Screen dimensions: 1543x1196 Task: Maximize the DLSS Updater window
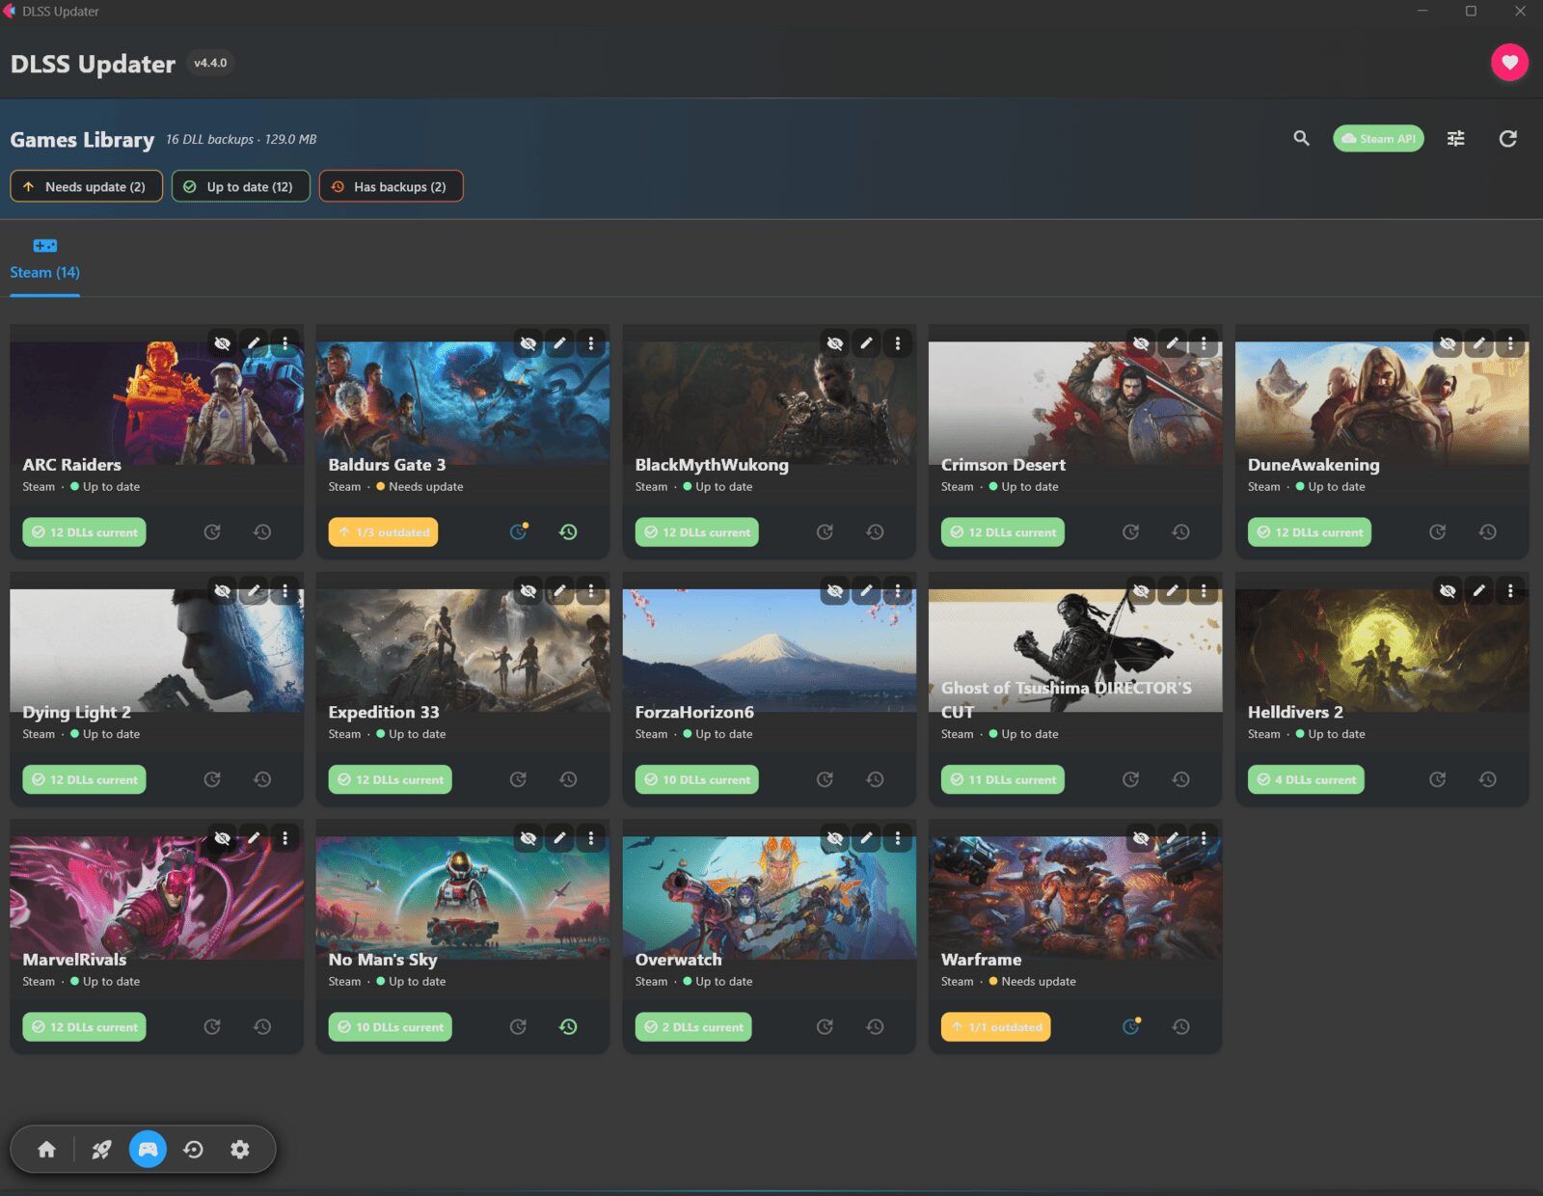[x=1471, y=11]
